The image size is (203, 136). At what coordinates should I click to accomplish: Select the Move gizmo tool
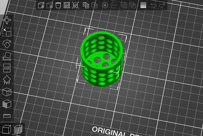click(7, 20)
